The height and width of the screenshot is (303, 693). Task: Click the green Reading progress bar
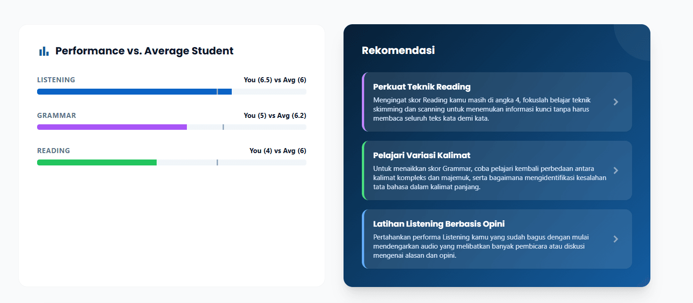tap(97, 162)
